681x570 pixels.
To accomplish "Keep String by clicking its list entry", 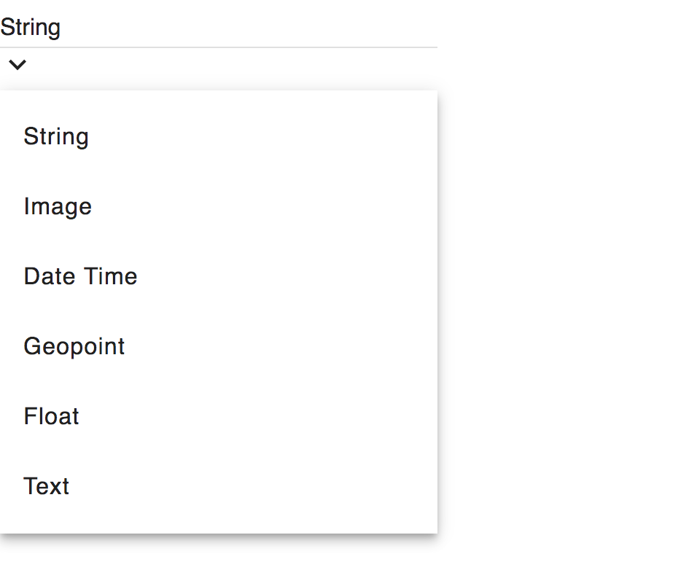I will (x=56, y=136).
